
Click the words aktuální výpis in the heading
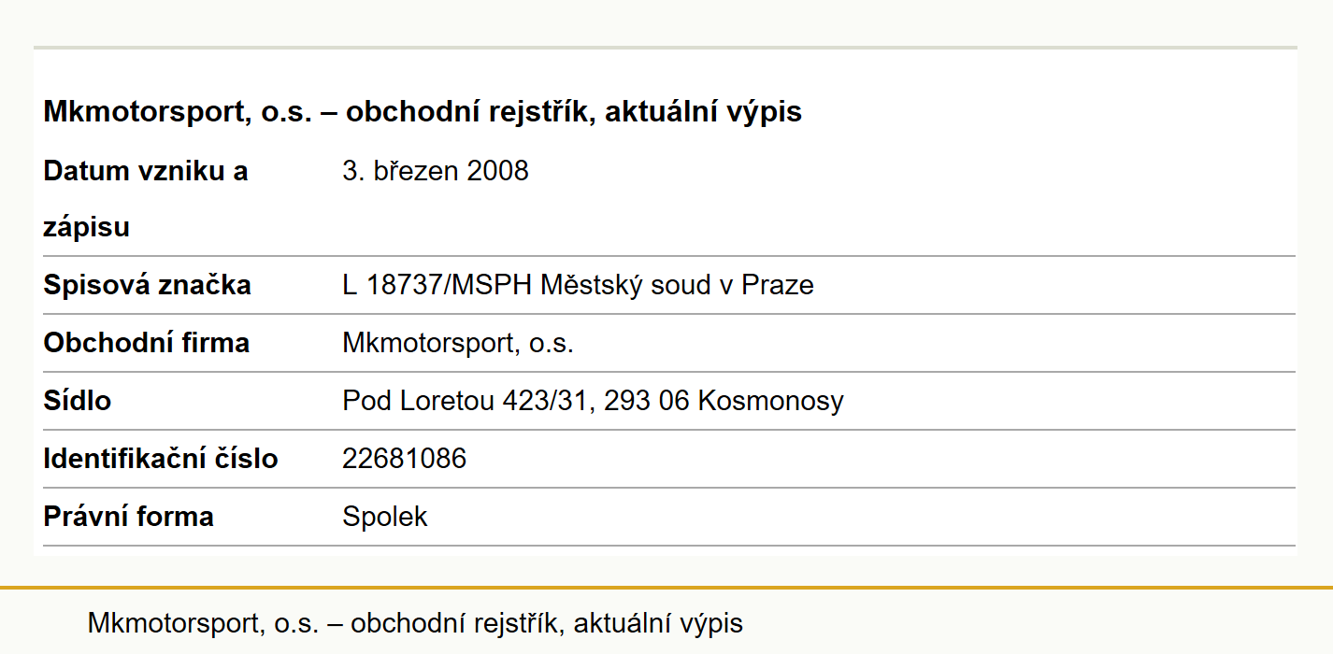click(x=703, y=113)
